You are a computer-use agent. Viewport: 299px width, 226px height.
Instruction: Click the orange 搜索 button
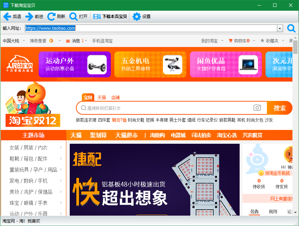tap(280, 108)
